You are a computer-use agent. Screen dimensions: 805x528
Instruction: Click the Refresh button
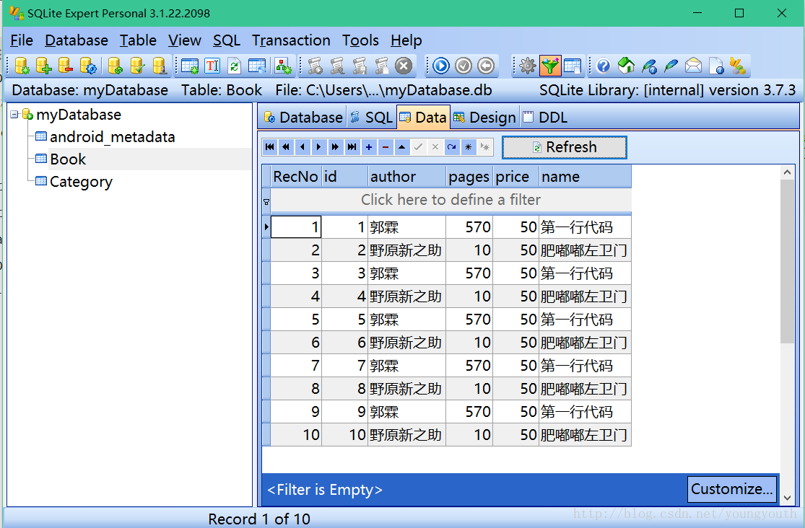(564, 147)
